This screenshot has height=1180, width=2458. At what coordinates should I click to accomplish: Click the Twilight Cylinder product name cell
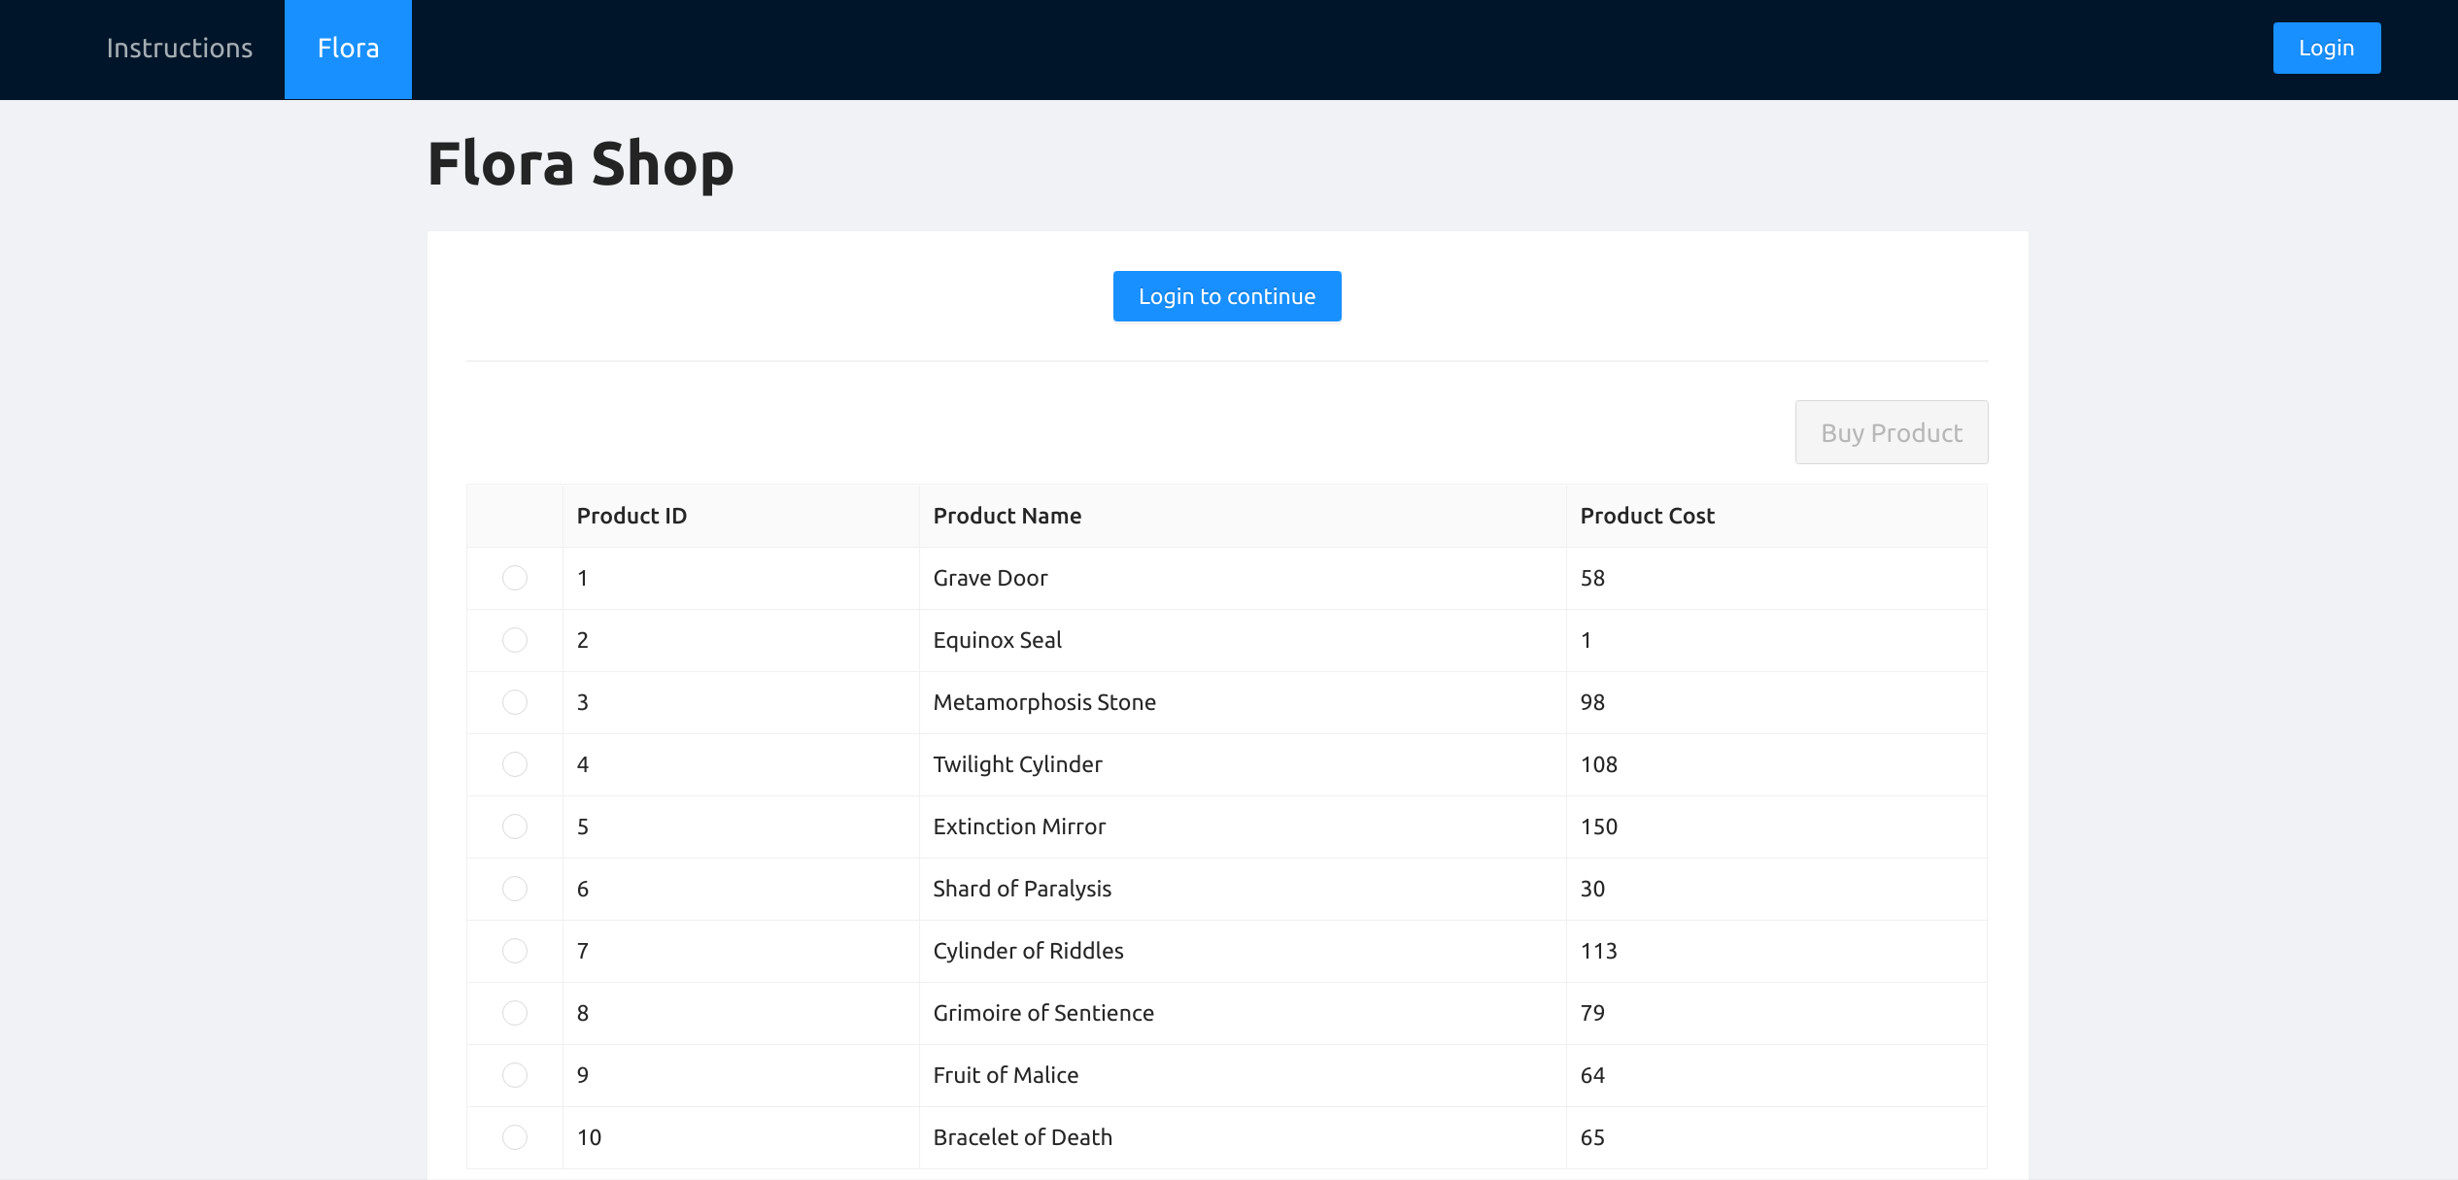pyautogui.click(x=1017, y=764)
